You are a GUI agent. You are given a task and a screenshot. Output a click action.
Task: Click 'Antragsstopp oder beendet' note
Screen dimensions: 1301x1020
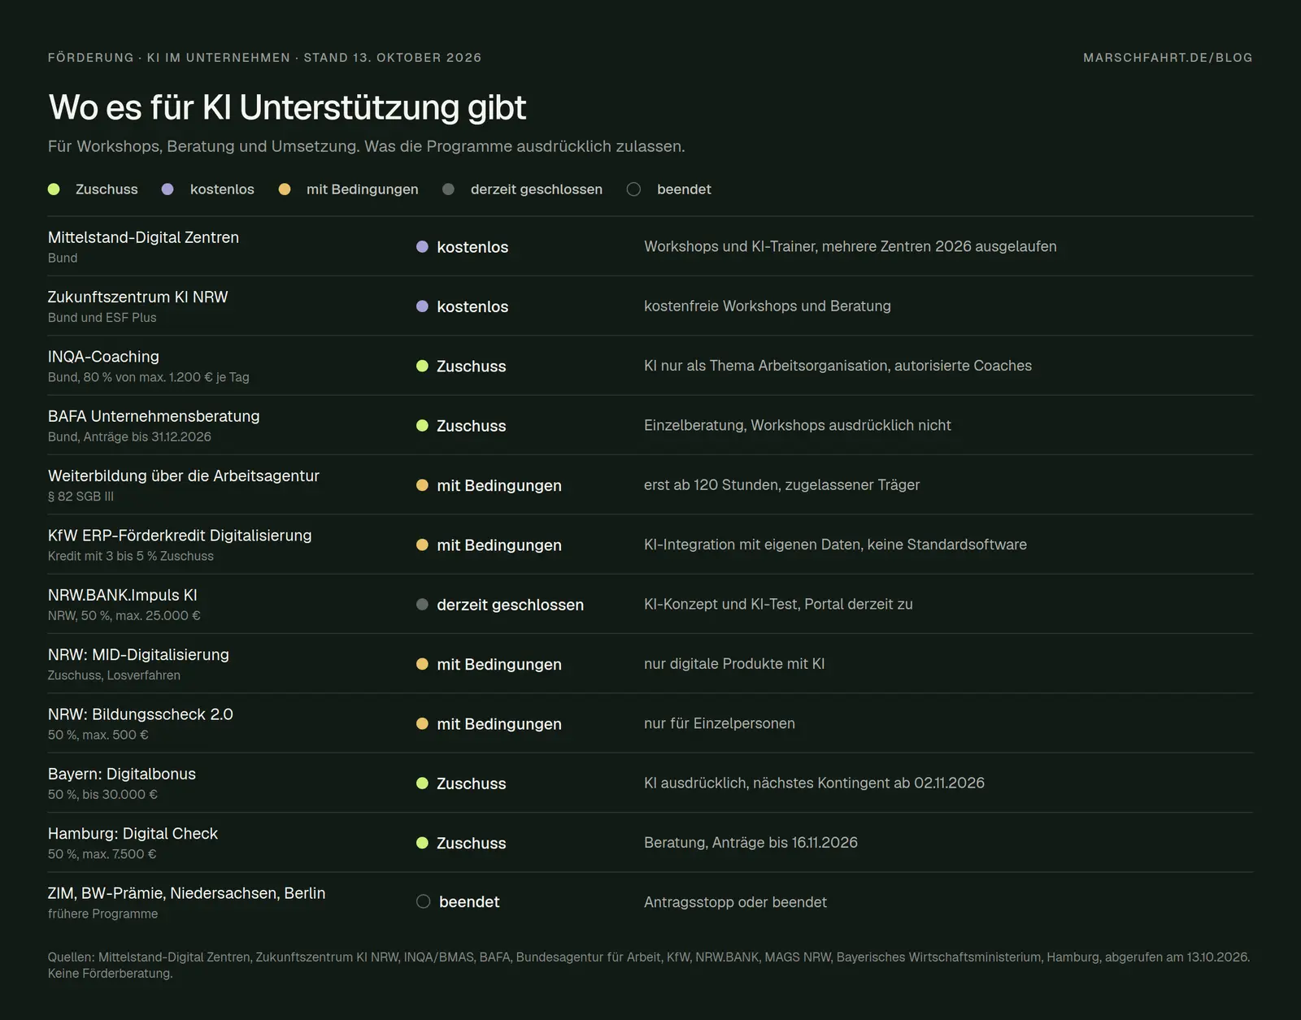pyautogui.click(x=735, y=902)
